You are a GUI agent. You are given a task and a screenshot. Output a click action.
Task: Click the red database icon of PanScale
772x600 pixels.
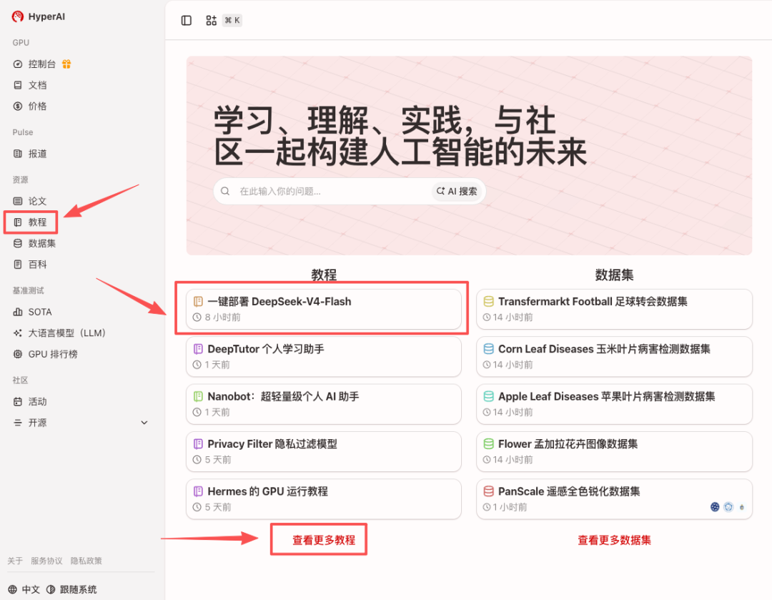[x=488, y=491]
